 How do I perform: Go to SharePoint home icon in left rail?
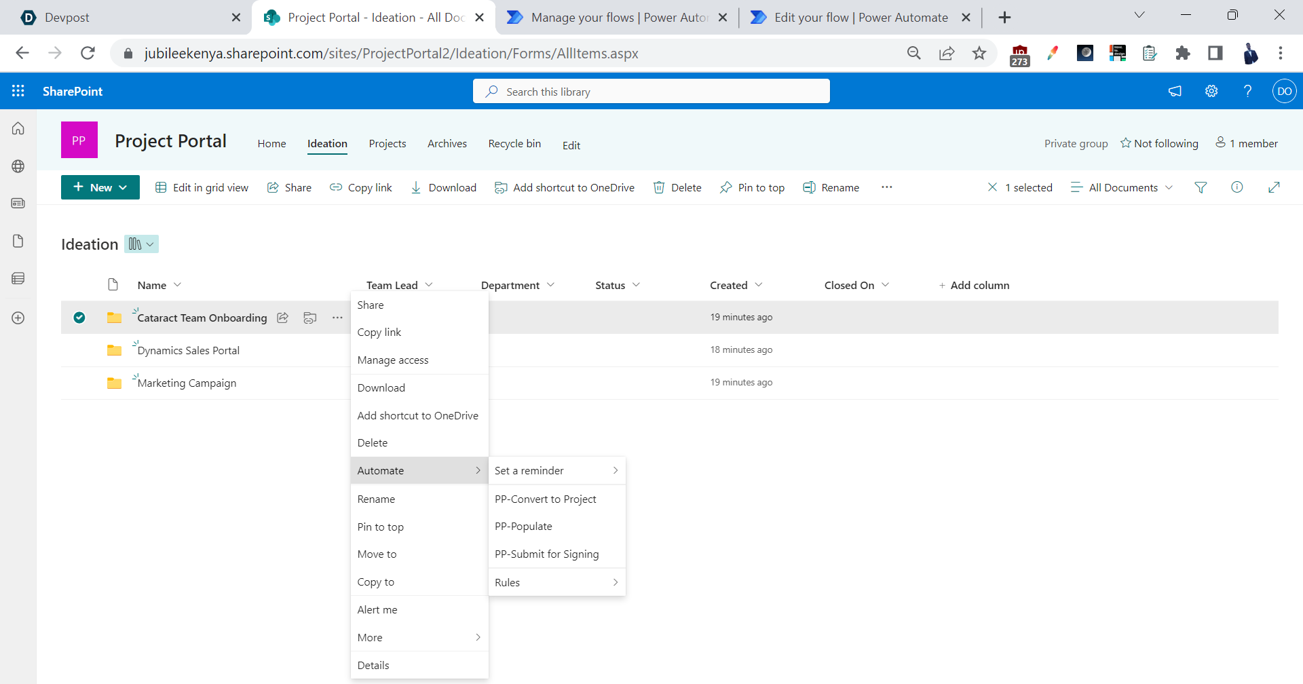(x=18, y=128)
